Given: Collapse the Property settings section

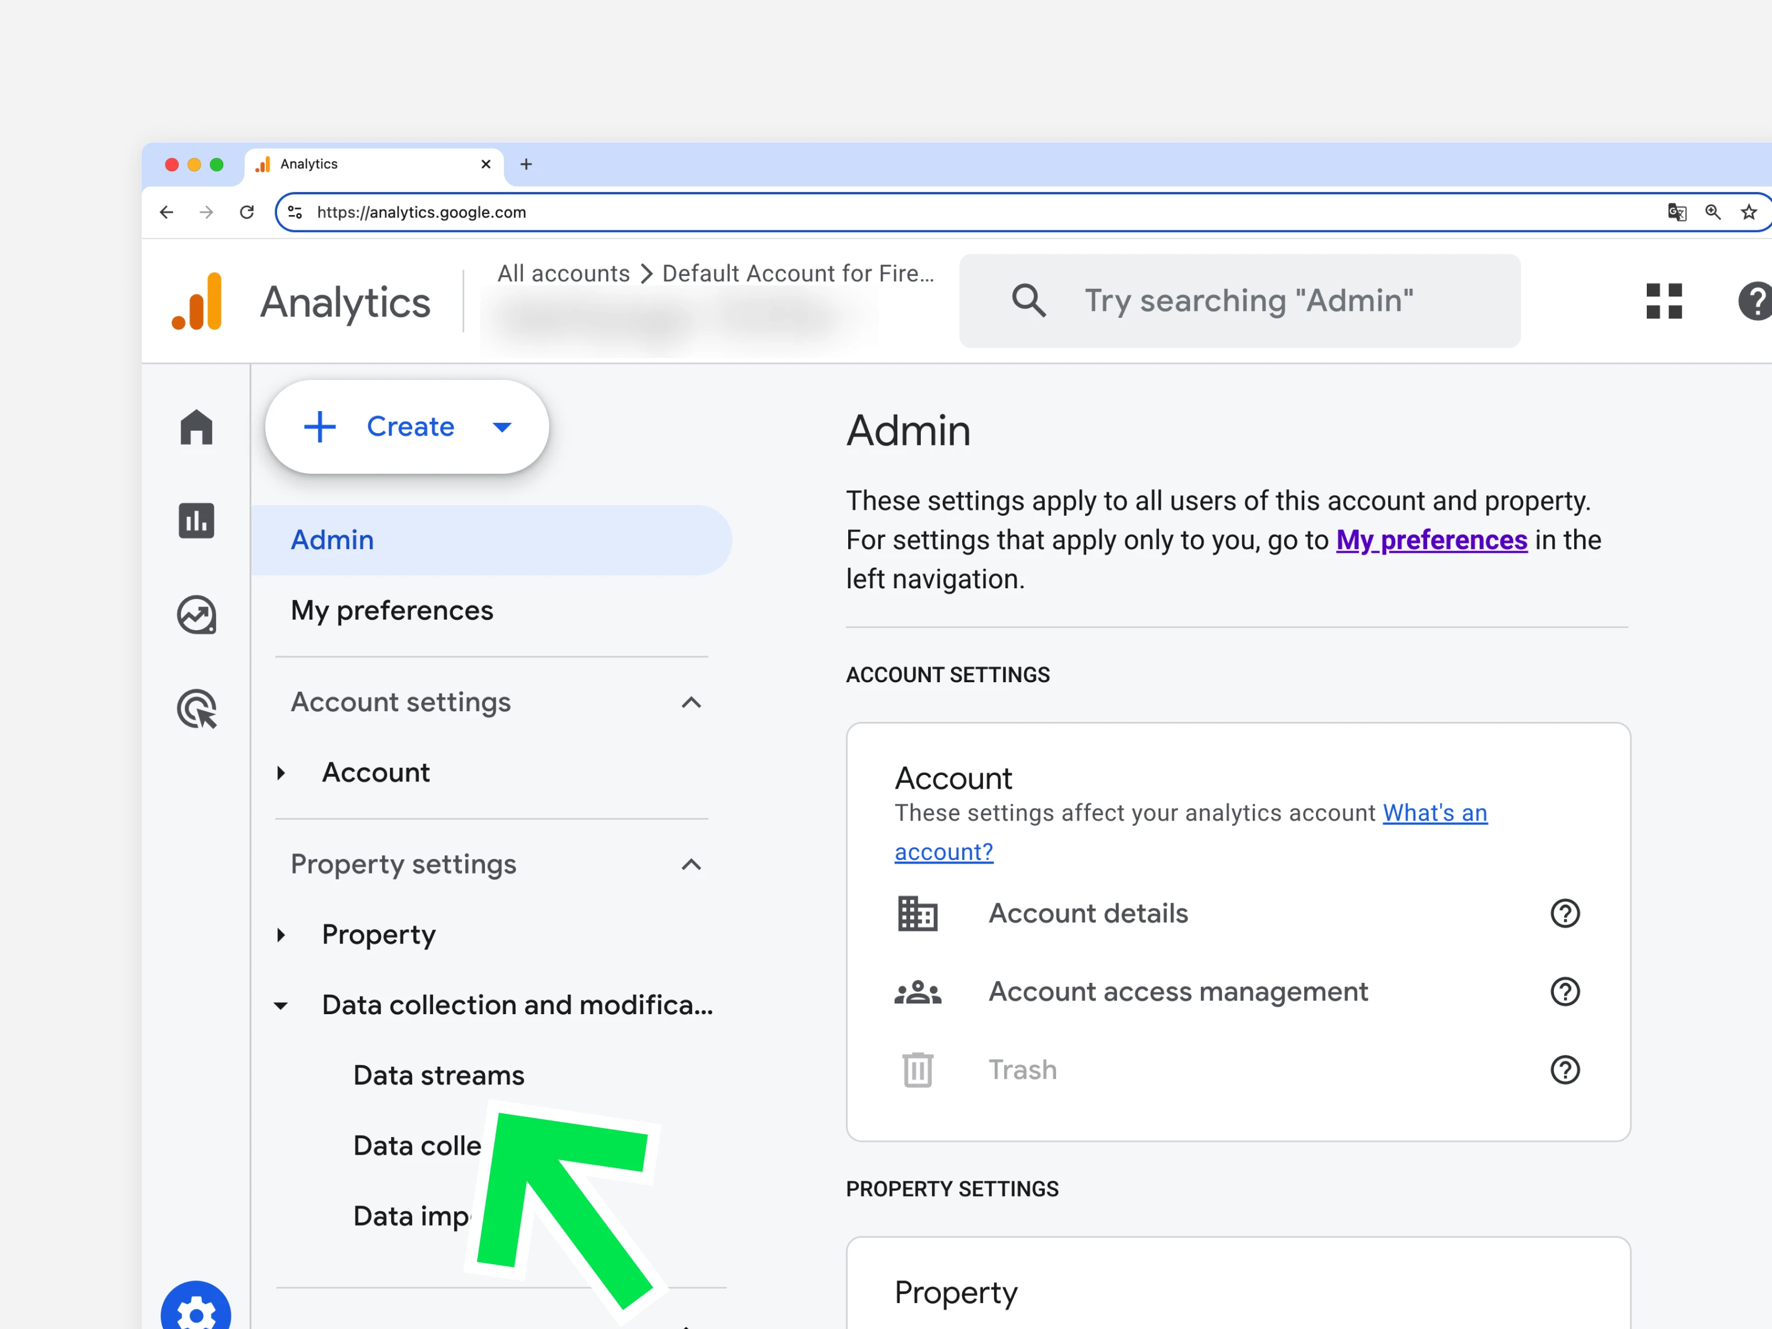Looking at the screenshot, I should [x=691, y=864].
